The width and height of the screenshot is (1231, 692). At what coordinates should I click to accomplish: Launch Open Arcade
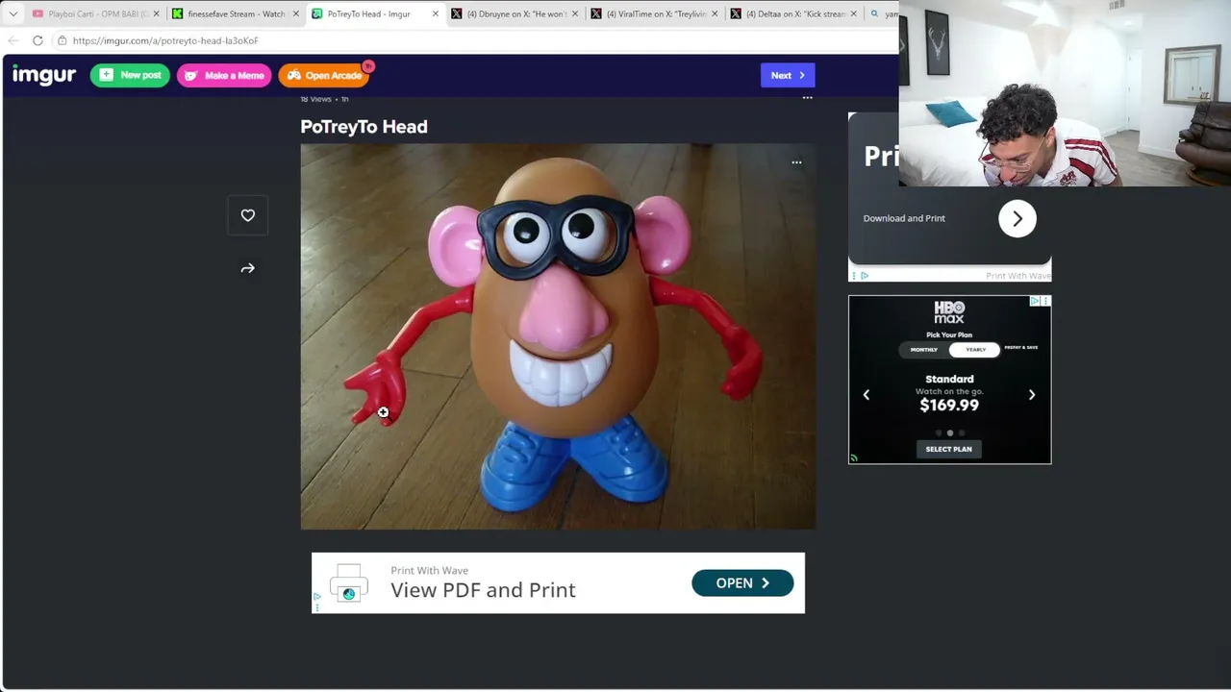324,75
